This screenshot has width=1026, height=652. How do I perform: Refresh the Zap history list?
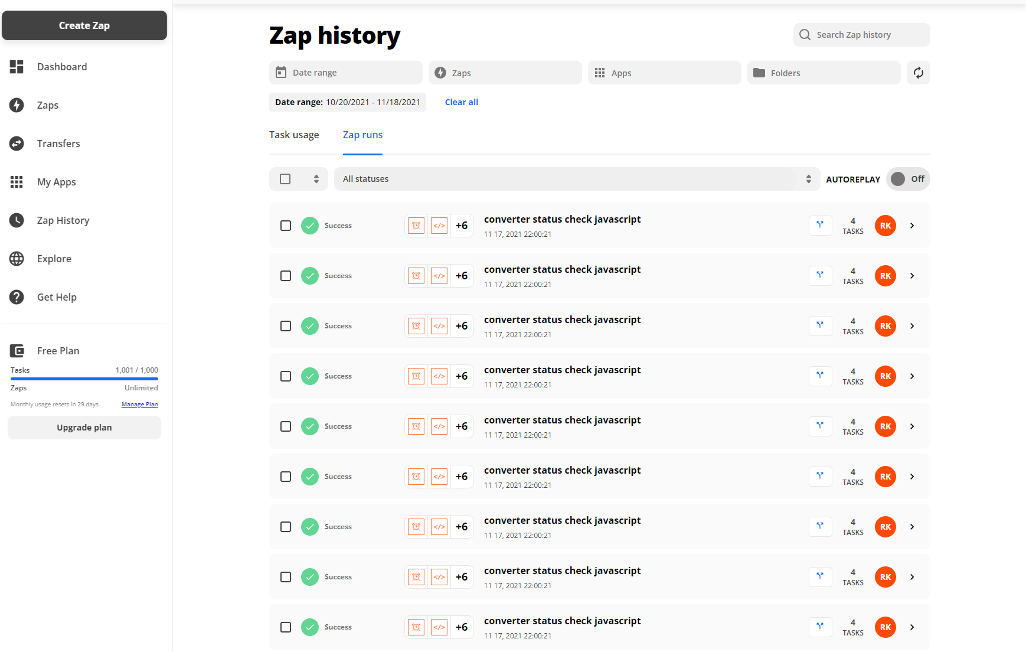tap(918, 73)
